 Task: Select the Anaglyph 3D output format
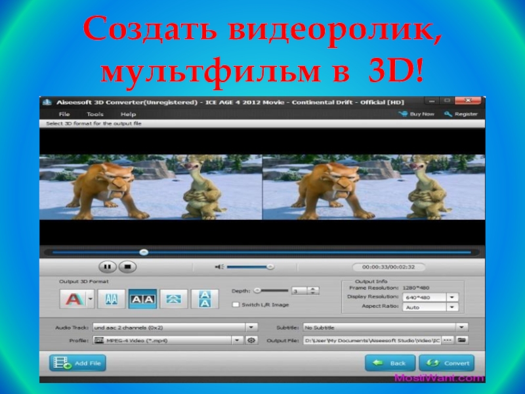click(73, 299)
